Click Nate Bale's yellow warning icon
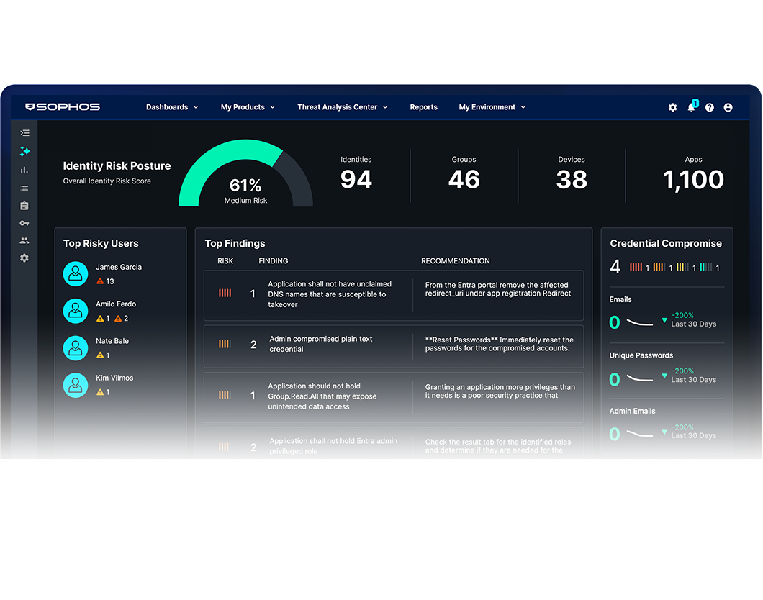This screenshot has height=600, width=763. (x=100, y=355)
